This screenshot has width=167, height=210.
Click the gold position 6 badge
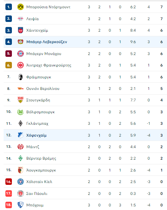point(9,65)
